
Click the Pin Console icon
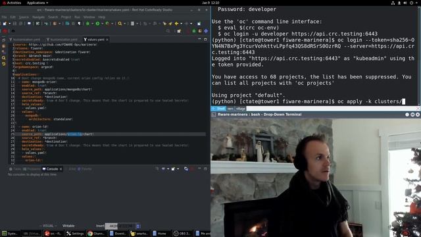click(x=157, y=169)
